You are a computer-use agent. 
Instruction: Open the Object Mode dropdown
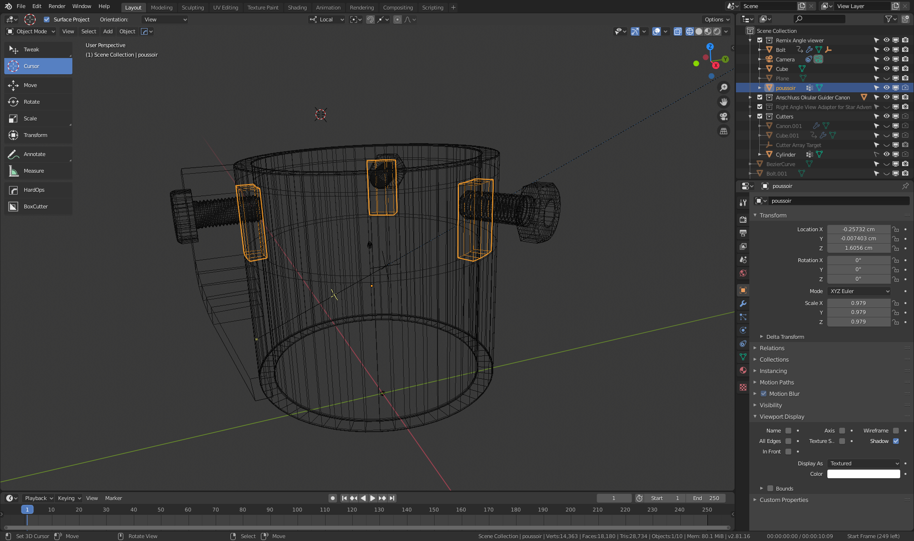(x=31, y=31)
